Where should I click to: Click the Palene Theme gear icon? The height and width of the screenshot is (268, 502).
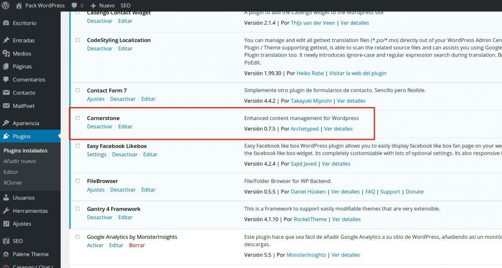(6, 254)
